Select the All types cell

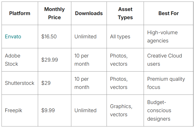pos(120,37)
